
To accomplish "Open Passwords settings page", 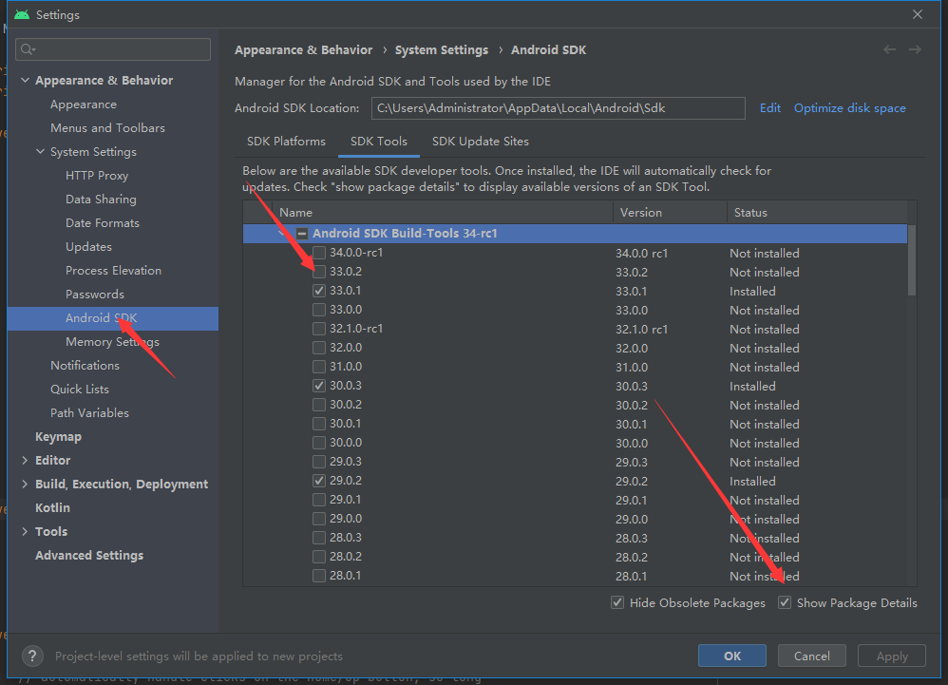I will pyautogui.click(x=95, y=295).
